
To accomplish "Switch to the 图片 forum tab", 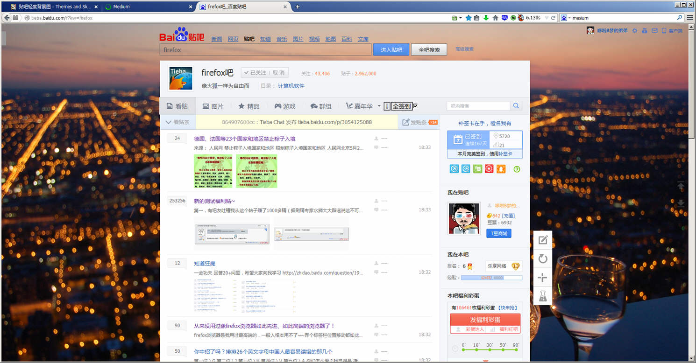I will tap(213, 106).
